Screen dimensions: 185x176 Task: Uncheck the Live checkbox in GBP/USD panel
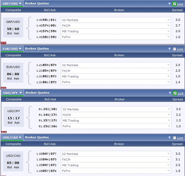[174, 4]
